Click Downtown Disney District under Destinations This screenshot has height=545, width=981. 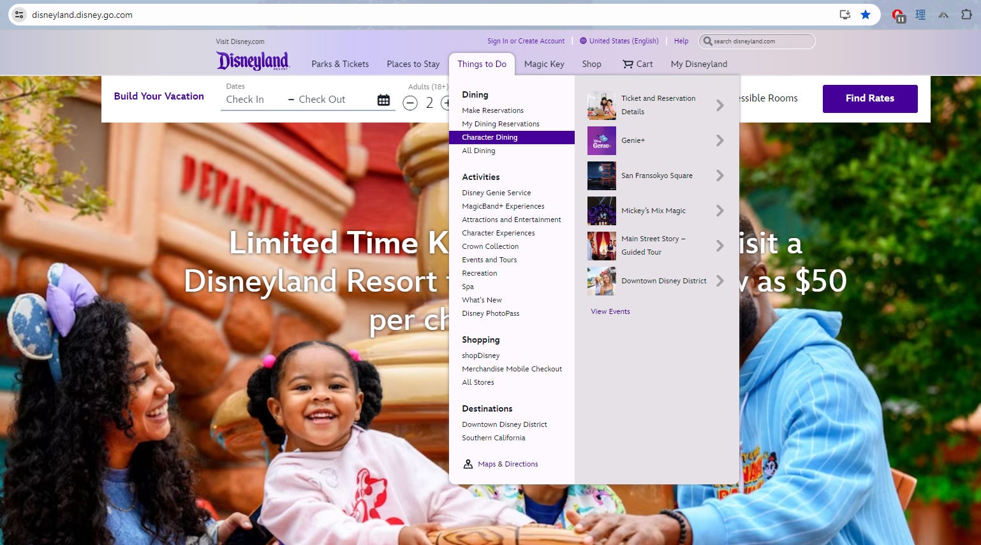click(505, 424)
